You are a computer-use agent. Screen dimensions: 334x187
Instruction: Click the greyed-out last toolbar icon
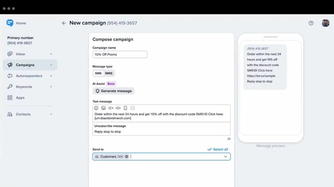click(x=132, y=108)
